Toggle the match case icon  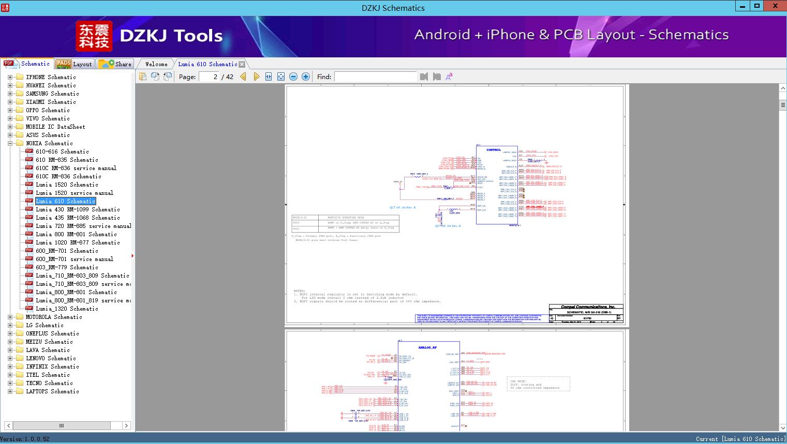449,76
